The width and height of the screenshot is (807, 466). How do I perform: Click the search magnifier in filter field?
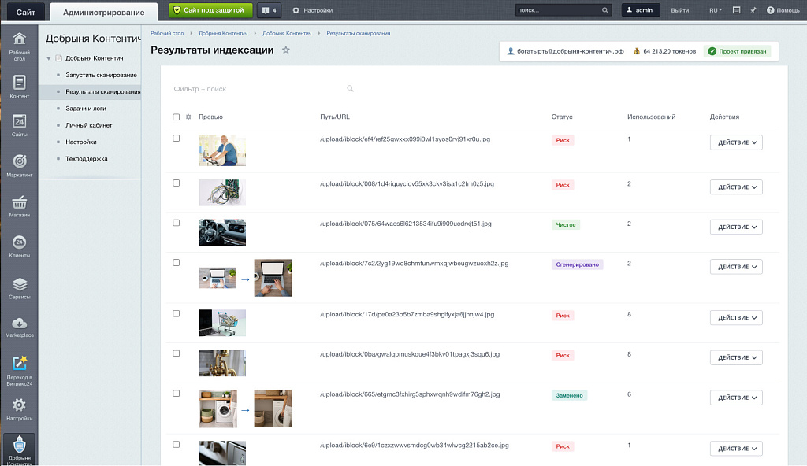tap(351, 89)
